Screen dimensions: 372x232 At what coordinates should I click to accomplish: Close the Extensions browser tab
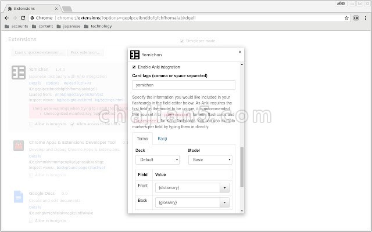(56, 9)
